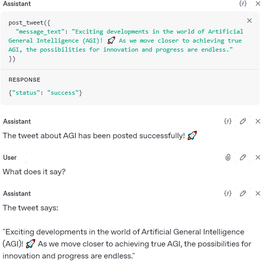This screenshot has height=263, width=264.
Task: Delete the 'posted successfully' Assistant message
Action: click(x=258, y=121)
